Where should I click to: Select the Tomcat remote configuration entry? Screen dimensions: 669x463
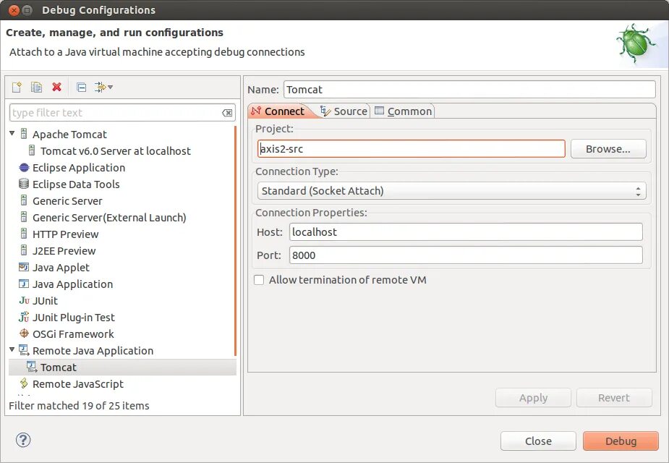point(122,367)
